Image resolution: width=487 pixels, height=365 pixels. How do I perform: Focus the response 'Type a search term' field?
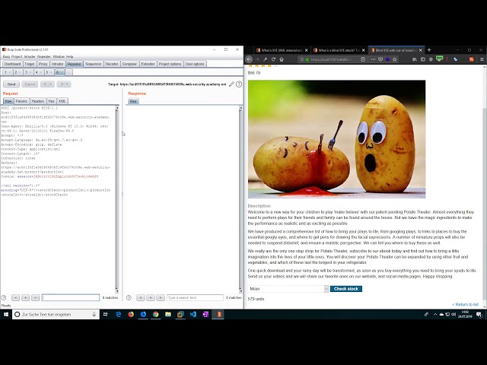click(195, 297)
